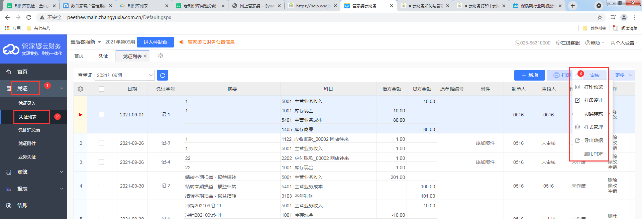Select 打印预览 from the print menu
Screen dimensions: 642x219
pos(593,87)
